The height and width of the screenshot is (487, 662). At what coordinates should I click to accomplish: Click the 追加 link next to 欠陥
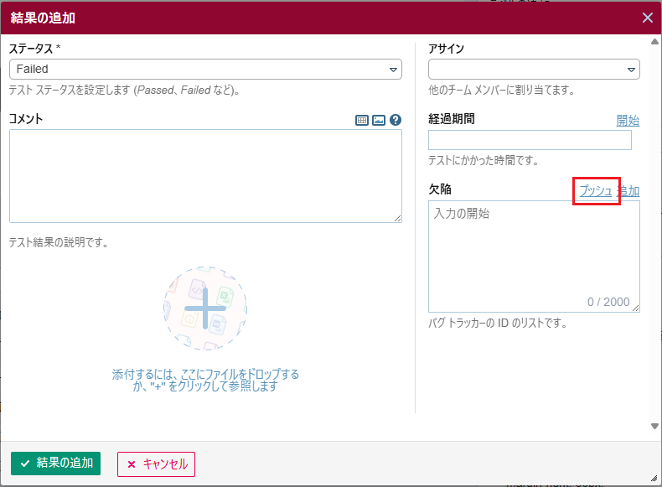[x=629, y=191]
